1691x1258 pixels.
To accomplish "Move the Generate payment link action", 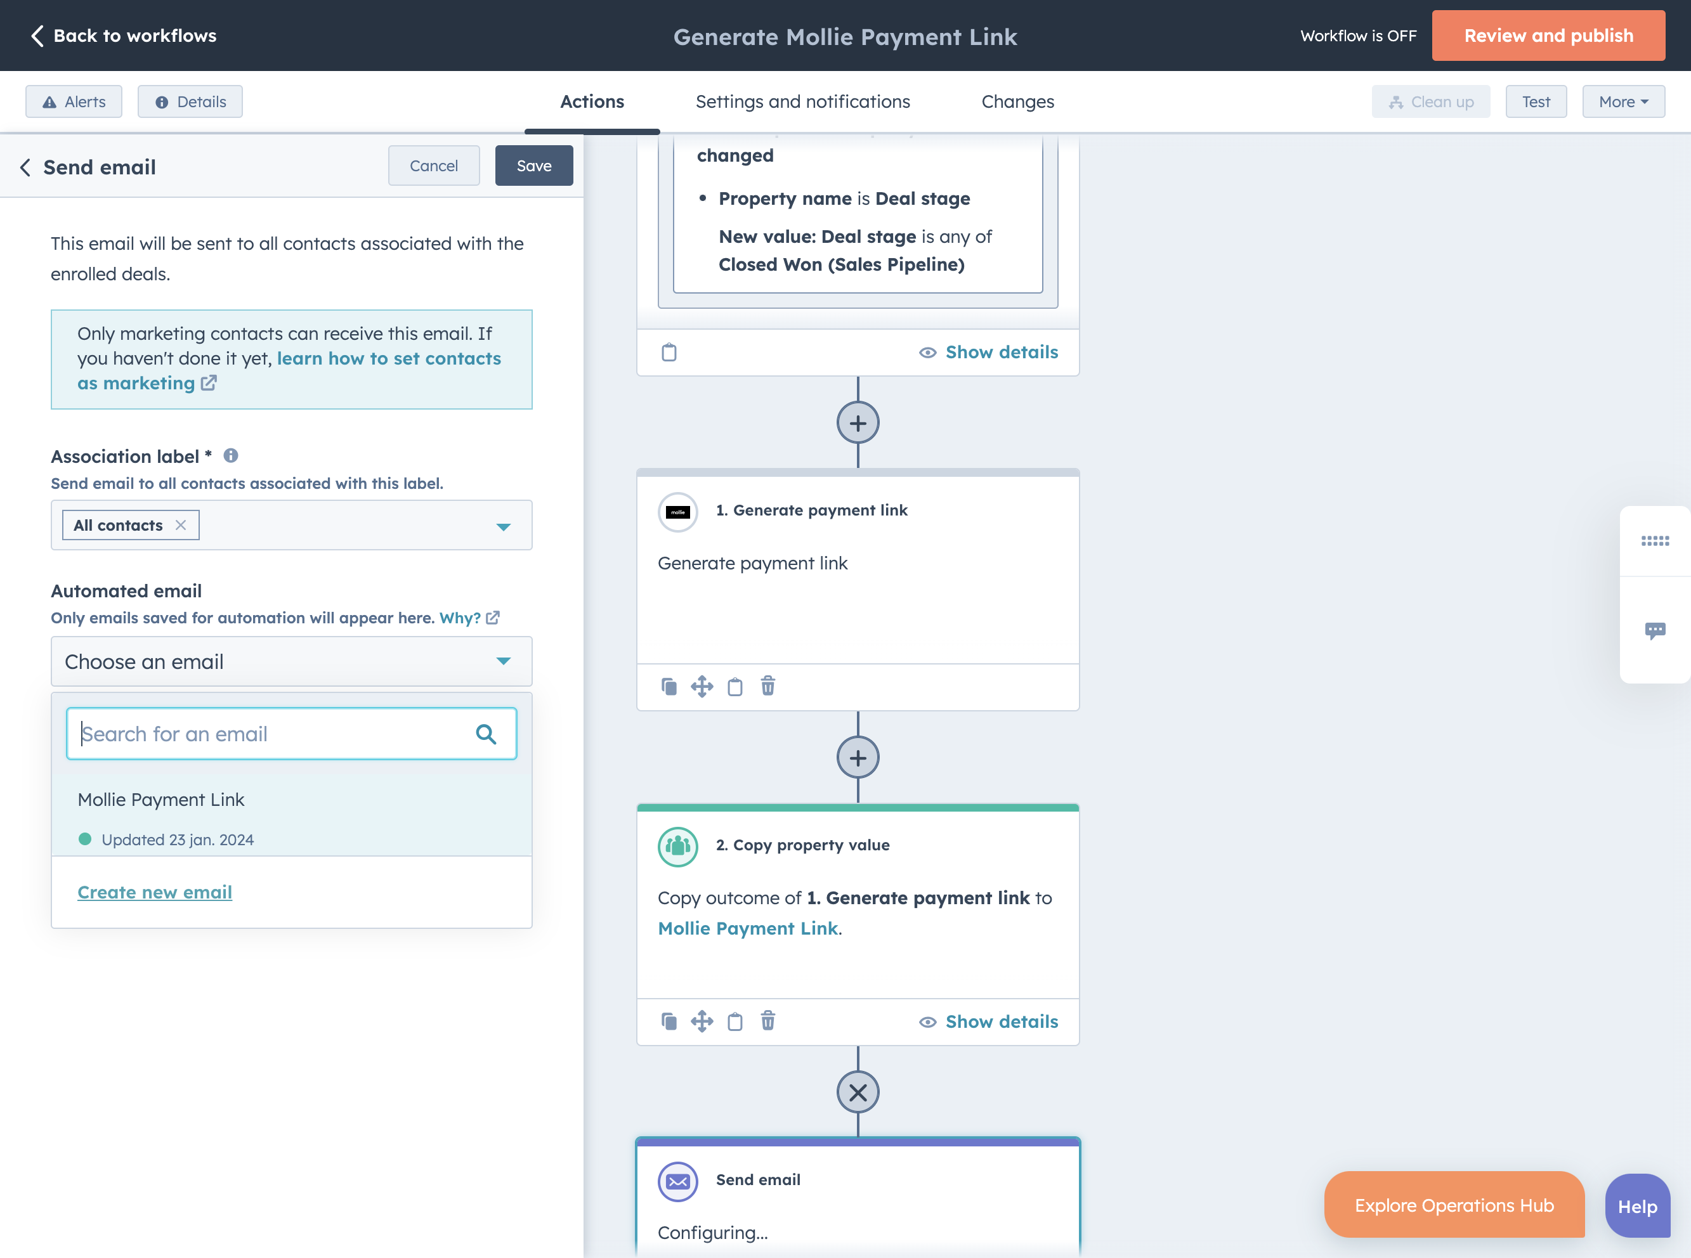I will pos(702,686).
